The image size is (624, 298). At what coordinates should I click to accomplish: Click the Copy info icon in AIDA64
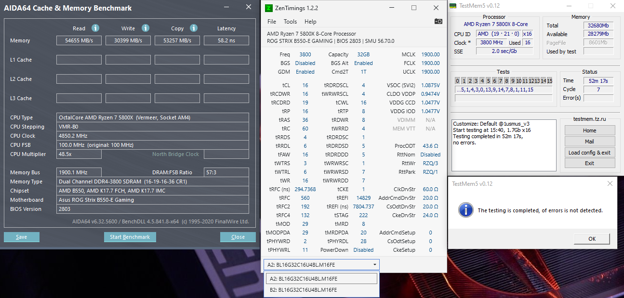tap(194, 28)
